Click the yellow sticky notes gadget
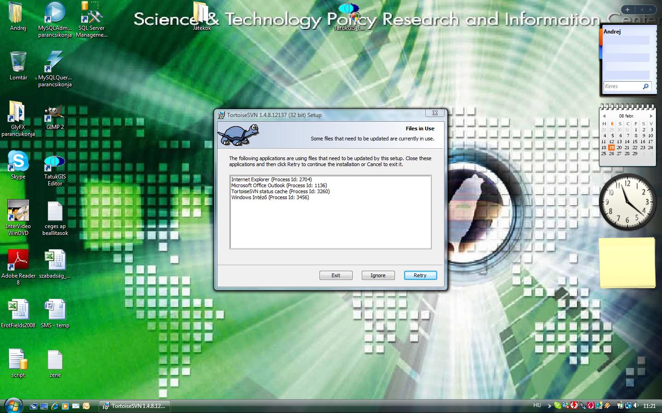 tap(628, 263)
